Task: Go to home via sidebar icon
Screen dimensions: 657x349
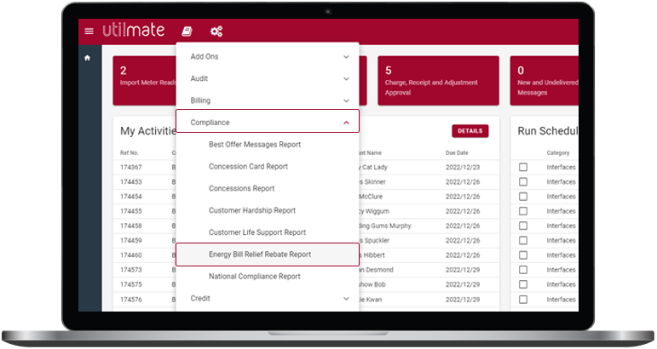Action: [x=87, y=58]
